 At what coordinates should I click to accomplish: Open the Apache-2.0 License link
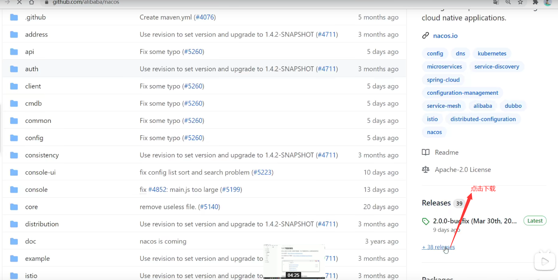(x=463, y=169)
